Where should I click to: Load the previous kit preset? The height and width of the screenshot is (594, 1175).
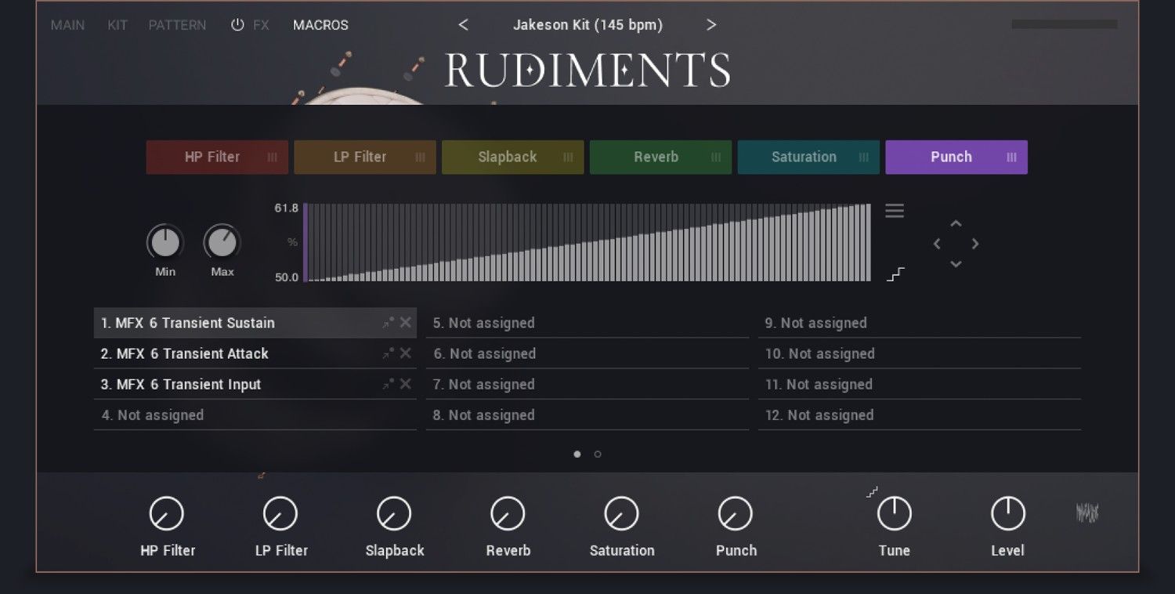tap(464, 24)
